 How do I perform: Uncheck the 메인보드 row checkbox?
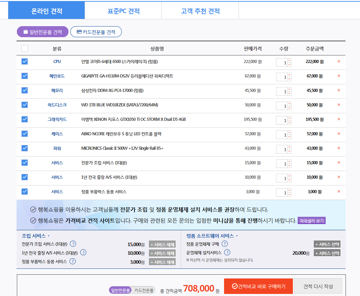(24, 76)
